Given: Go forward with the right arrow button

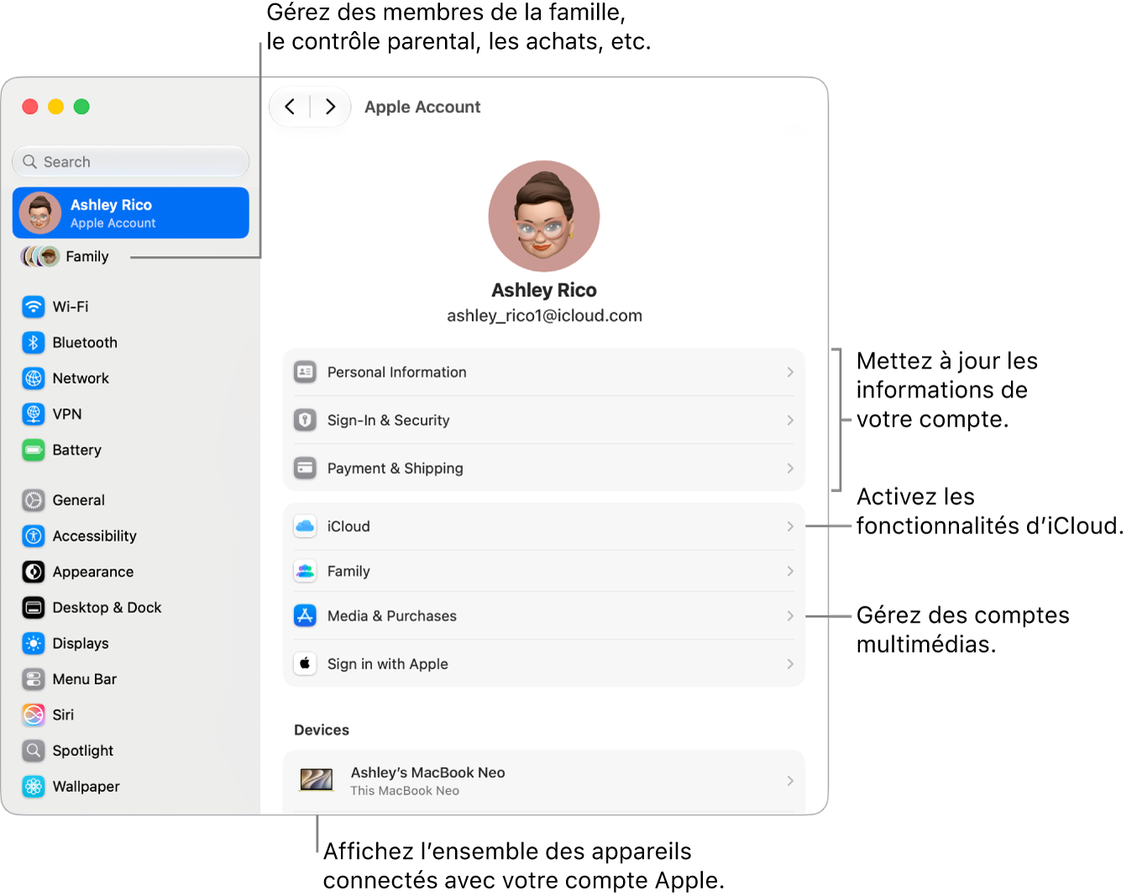Looking at the screenshot, I should tap(330, 107).
